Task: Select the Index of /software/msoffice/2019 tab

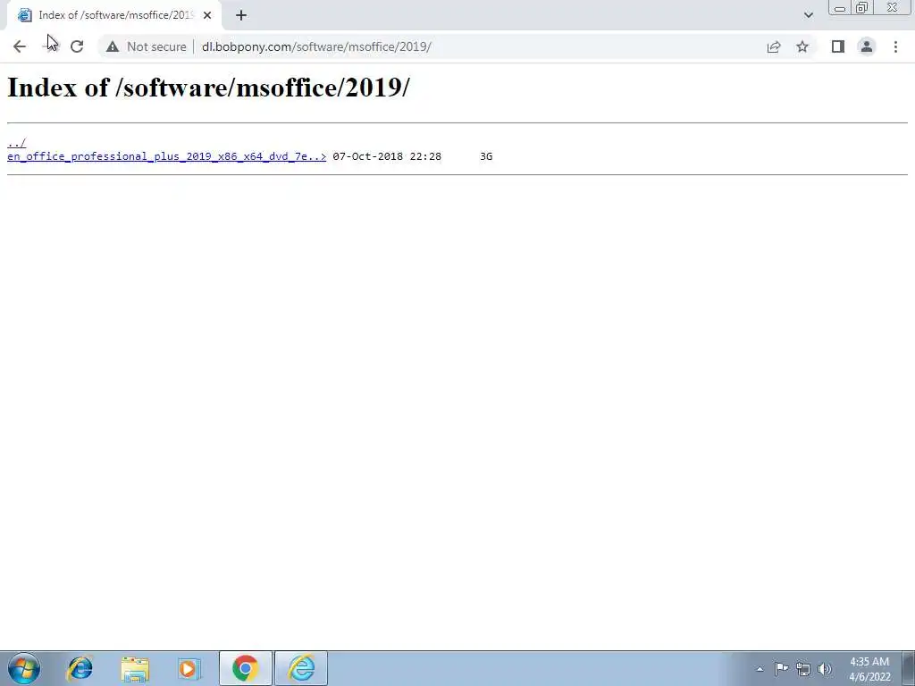Action: (x=114, y=15)
